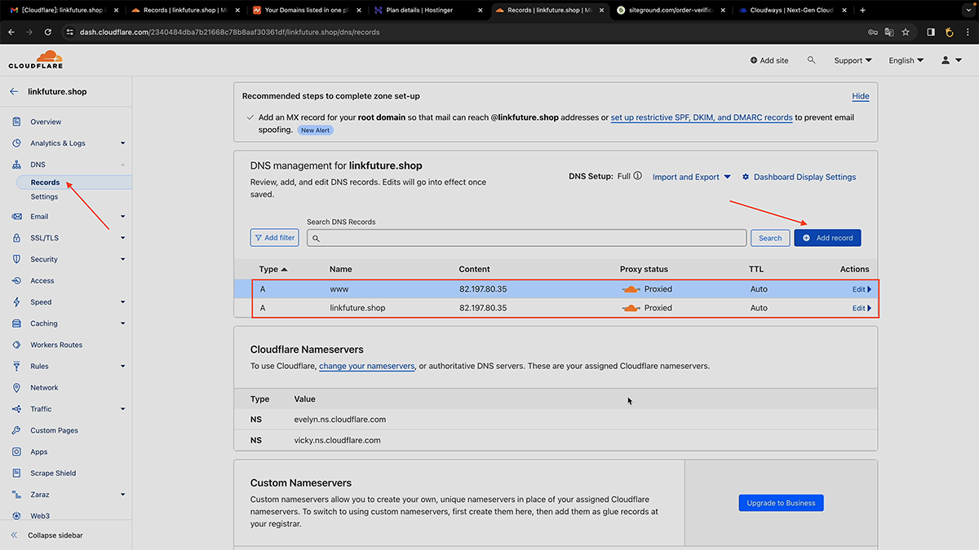Image resolution: width=979 pixels, height=550 pixels.
Task: Click the Apps icon in the sidebar
Action: pos(16,451)
